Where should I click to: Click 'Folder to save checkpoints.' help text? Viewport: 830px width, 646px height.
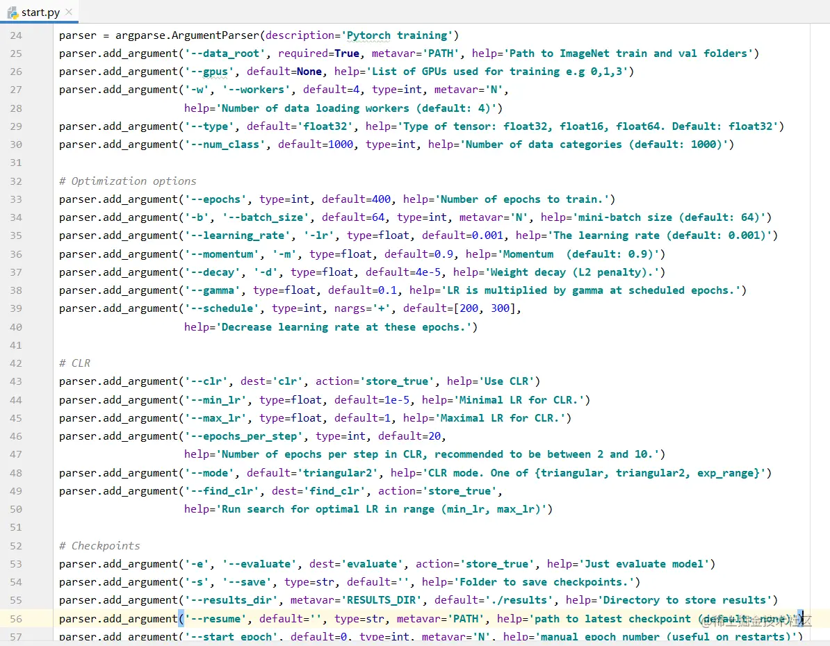(547, 582)
